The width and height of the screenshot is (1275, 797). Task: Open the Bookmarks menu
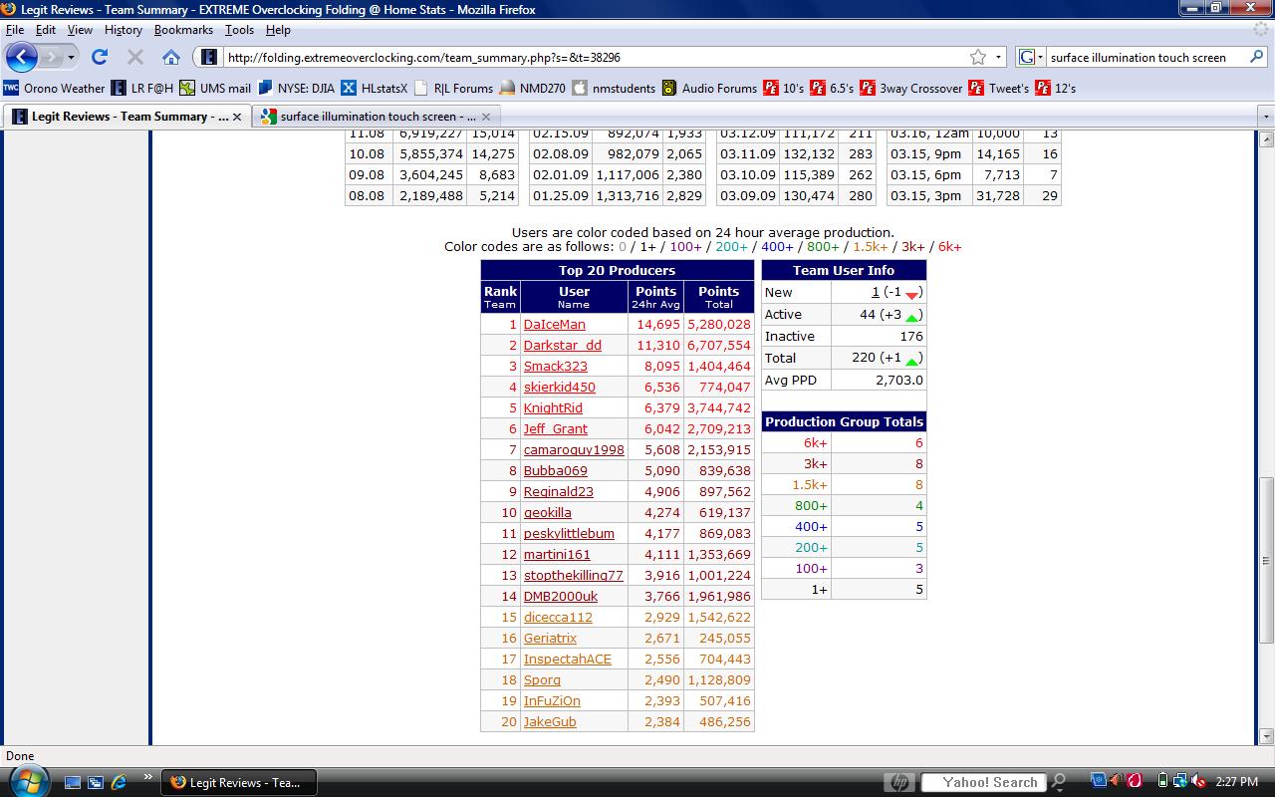tap(183, 30)
